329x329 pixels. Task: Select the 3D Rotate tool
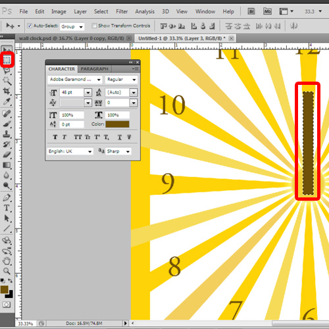tap(7, 240)
